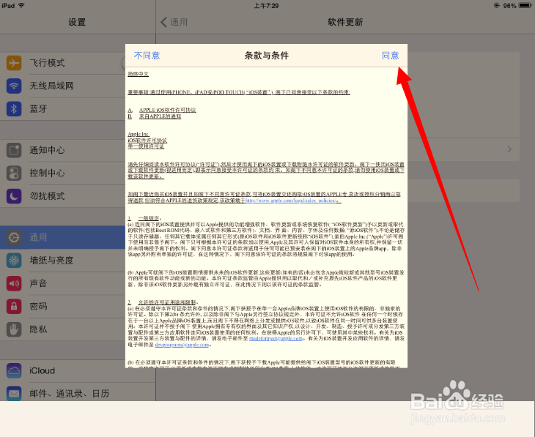The image size is (535, 437).
Task: Tap the Airplane Mode icon
Action: point(14,63)
